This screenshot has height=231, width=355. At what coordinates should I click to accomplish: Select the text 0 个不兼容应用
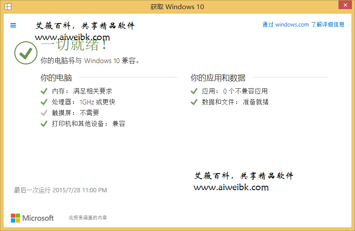pyautogui.click(x=245, y=91)
